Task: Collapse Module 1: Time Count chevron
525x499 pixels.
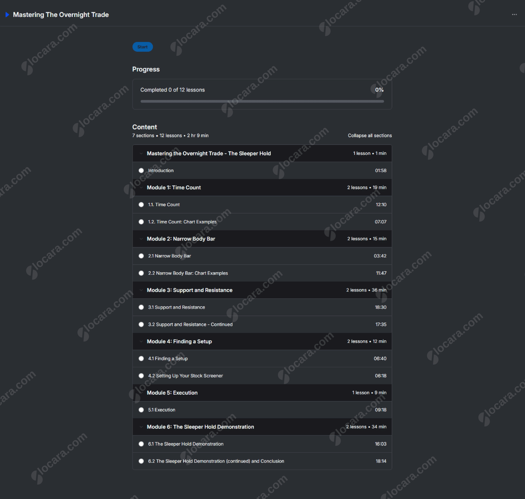Action: 141,187
